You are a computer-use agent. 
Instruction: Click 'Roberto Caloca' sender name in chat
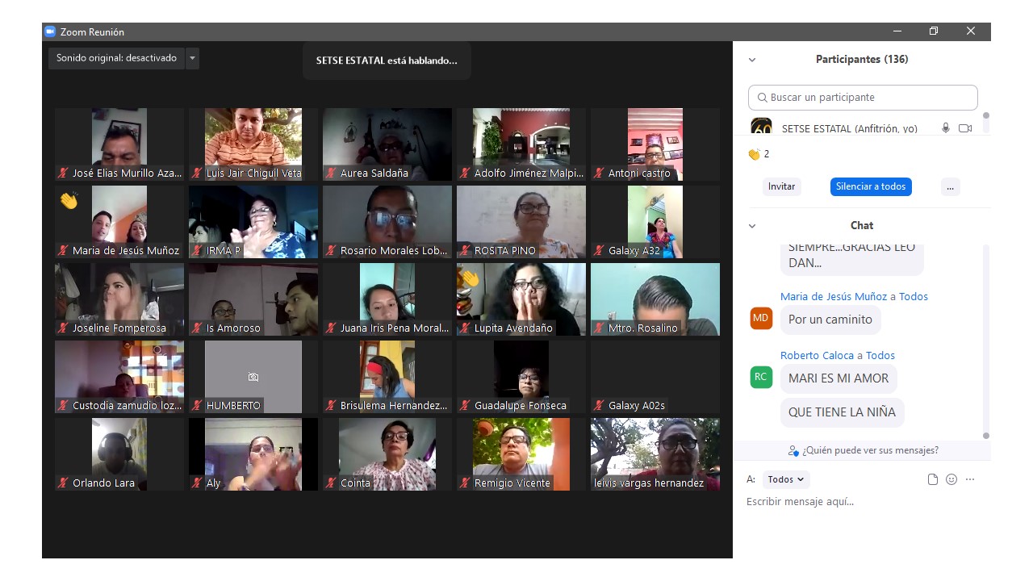[817, 355]
